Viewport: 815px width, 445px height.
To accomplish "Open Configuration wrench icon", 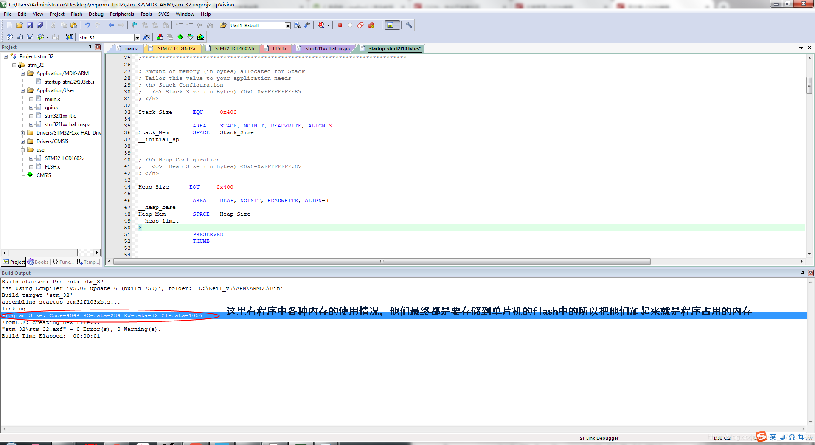I will click(x=409, y=25).
